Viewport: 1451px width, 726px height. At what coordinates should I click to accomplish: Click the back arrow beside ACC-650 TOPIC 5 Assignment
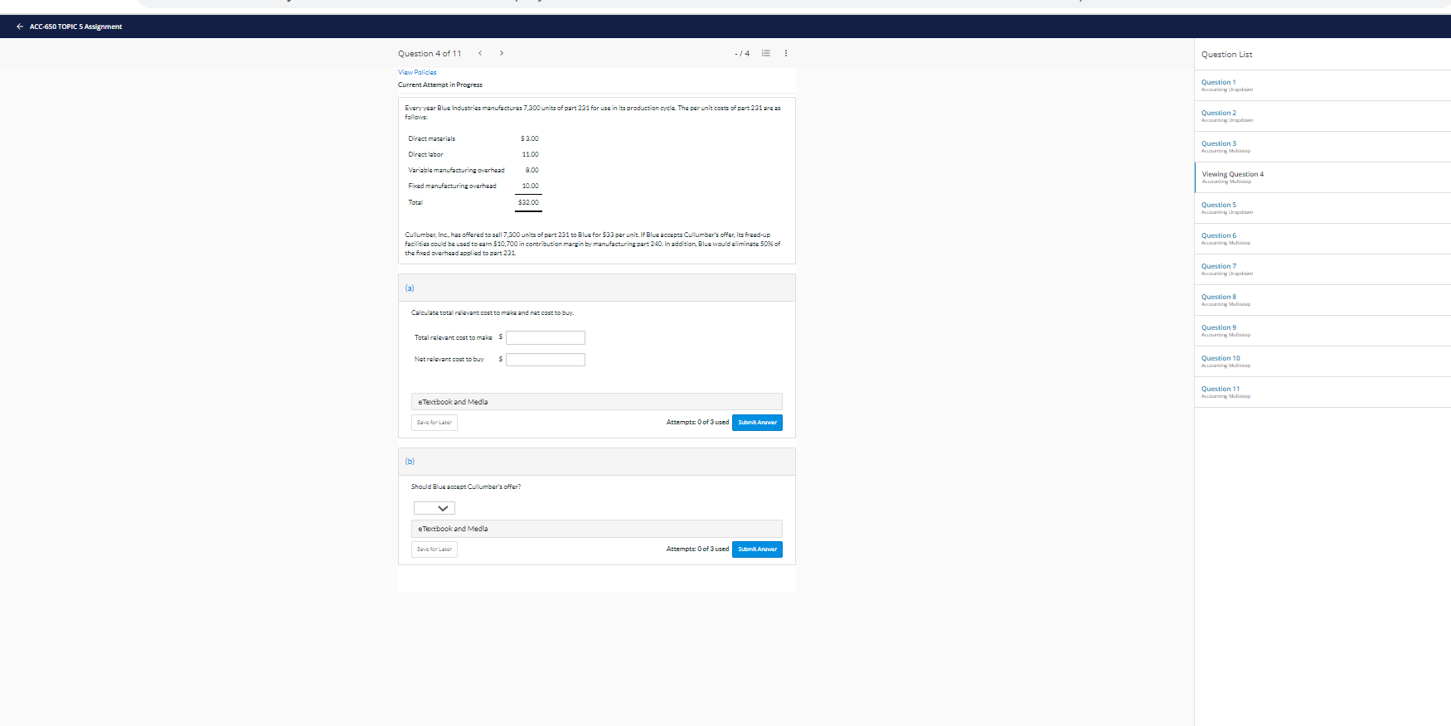[20, 27]
